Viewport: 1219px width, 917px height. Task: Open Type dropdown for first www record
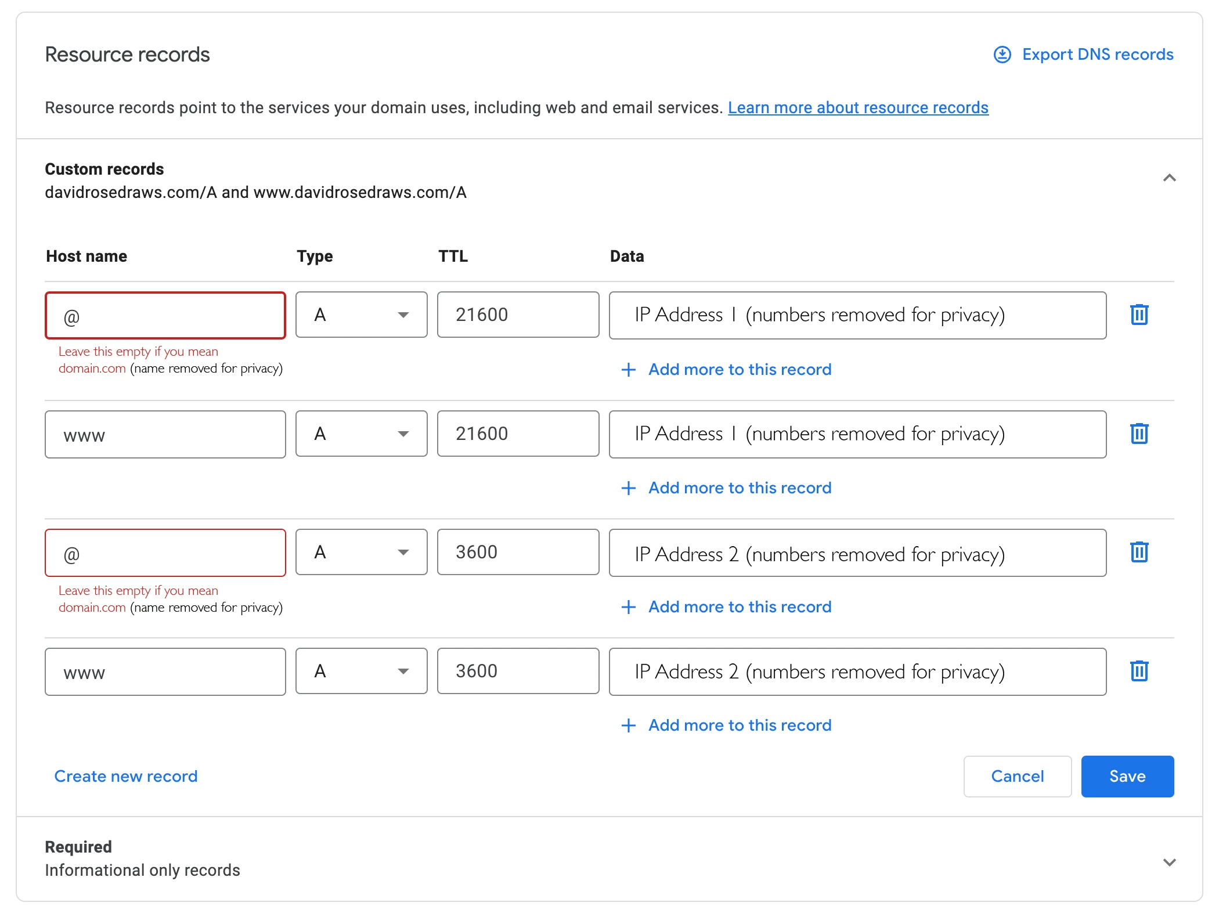(x=361, y=434)
